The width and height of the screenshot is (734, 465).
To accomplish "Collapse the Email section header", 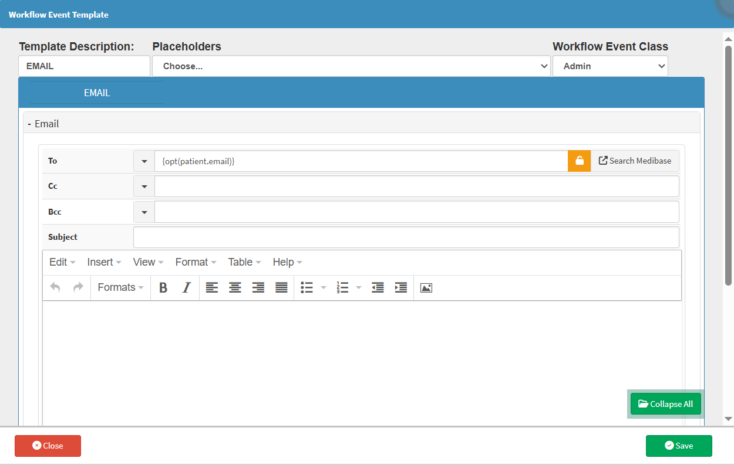I will click(44, 124).
